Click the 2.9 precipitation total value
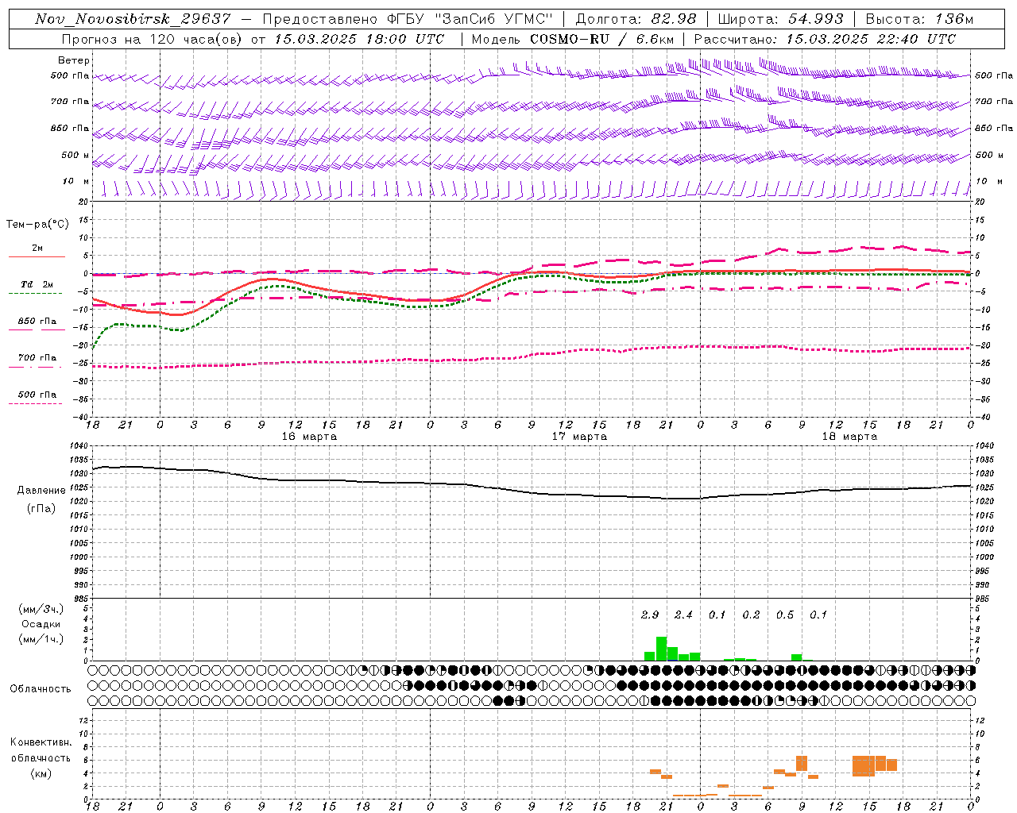Viewport: 1017px width, 813px height. (650, 615)
